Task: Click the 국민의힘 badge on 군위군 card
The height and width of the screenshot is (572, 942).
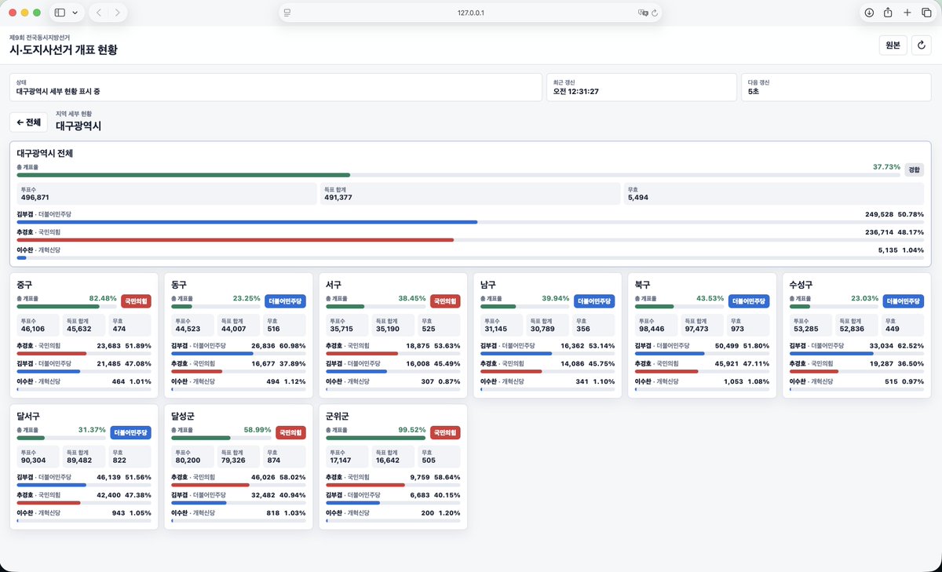Action: 445,432
